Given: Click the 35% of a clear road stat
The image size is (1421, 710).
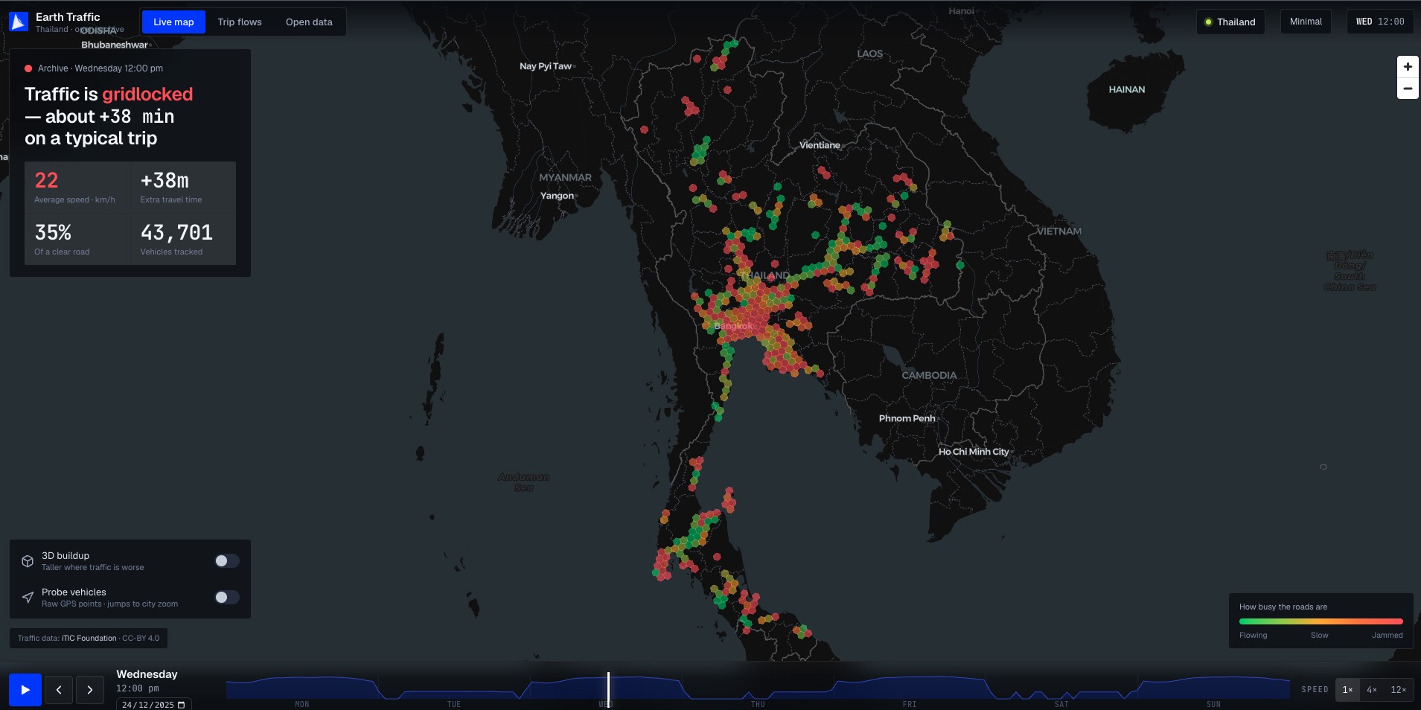Looking at the screenshot, I should pyautogui.click(x=77, y=239).
